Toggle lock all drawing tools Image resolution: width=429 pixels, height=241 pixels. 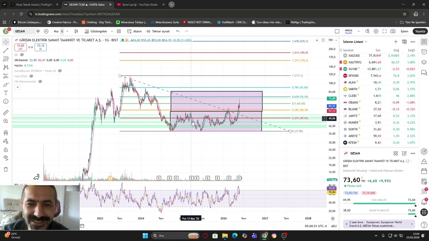6,150
